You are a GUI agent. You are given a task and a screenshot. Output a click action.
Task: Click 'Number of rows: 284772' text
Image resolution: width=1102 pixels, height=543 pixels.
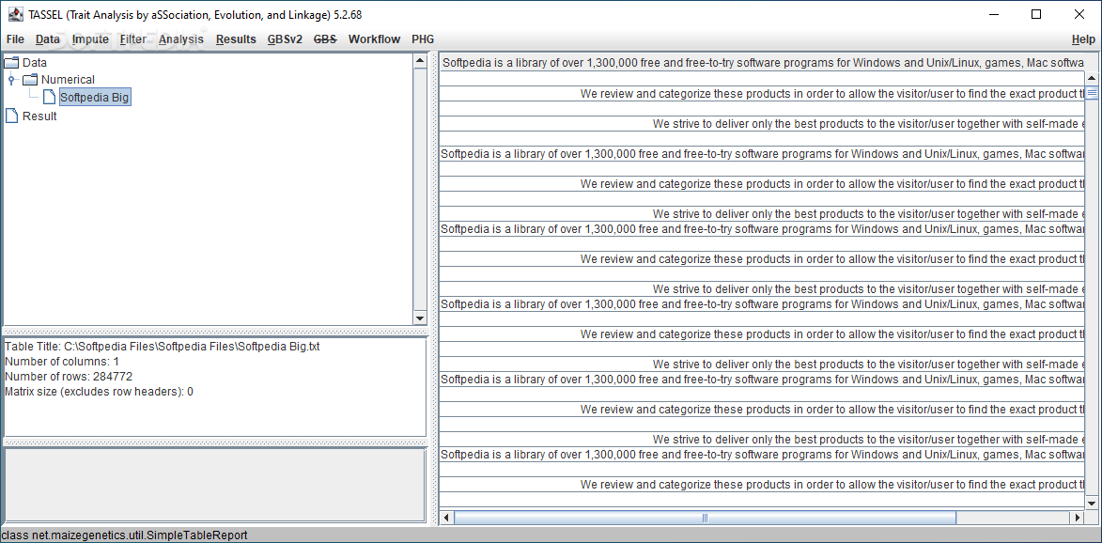pyautogui.click(x=69, y=377)
